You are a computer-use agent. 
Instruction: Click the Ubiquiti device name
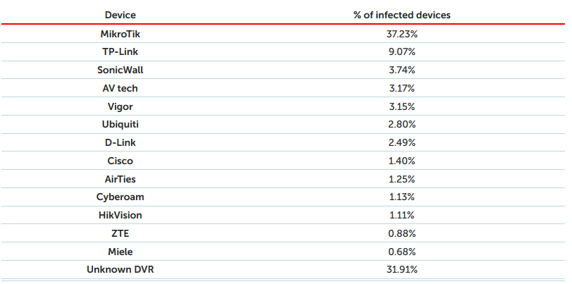120,124
